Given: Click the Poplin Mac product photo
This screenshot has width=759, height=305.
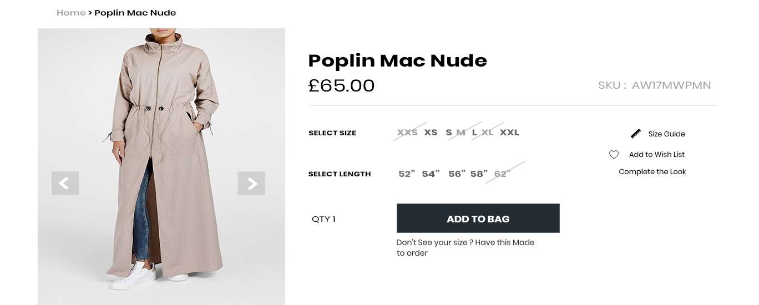Looking at the screenshot, I should click(x=161, y=111).
